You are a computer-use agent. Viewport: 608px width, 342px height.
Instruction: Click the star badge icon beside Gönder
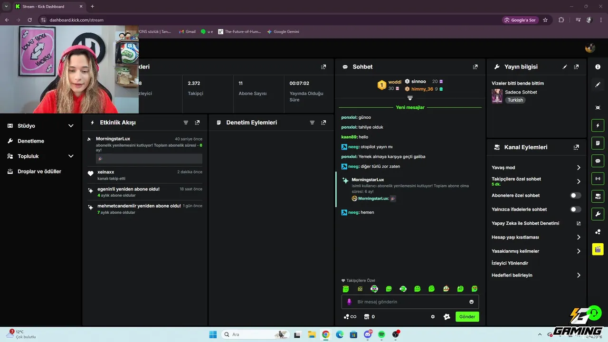(x=446, y=317)
